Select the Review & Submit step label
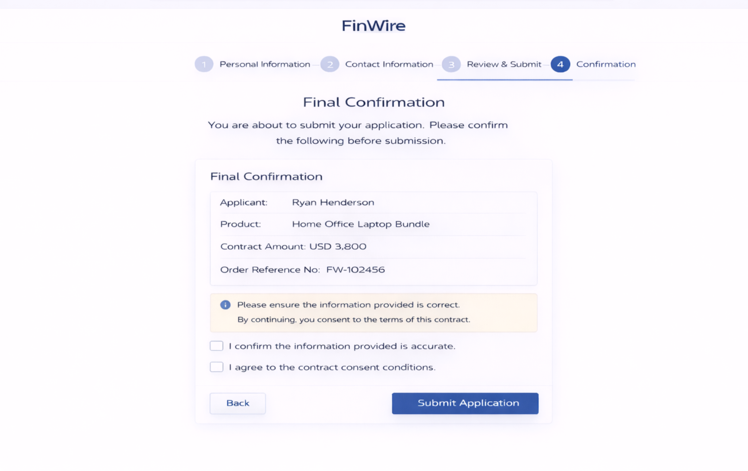 [x=504, y=64]
